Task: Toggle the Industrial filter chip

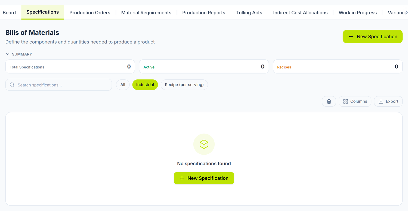Action: click(x=145, y=85)
